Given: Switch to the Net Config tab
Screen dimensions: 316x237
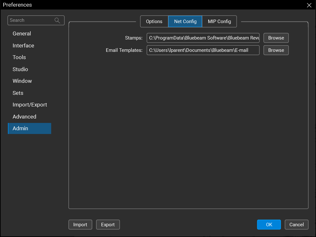Looking at the screenshot, I should click(185, 21).
